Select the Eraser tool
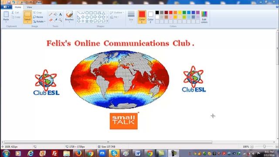The width and height of the screenshot is (279, 157). (x=51, y=20)
